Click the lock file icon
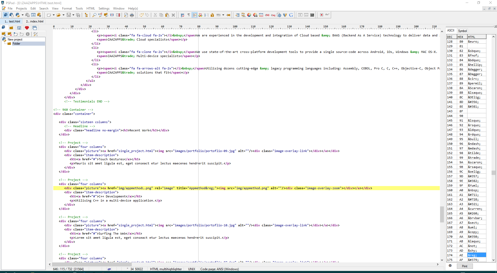Image resolution: width=497 pixels, height=273 pixels. pyautogui.click(x=212, y=15)
